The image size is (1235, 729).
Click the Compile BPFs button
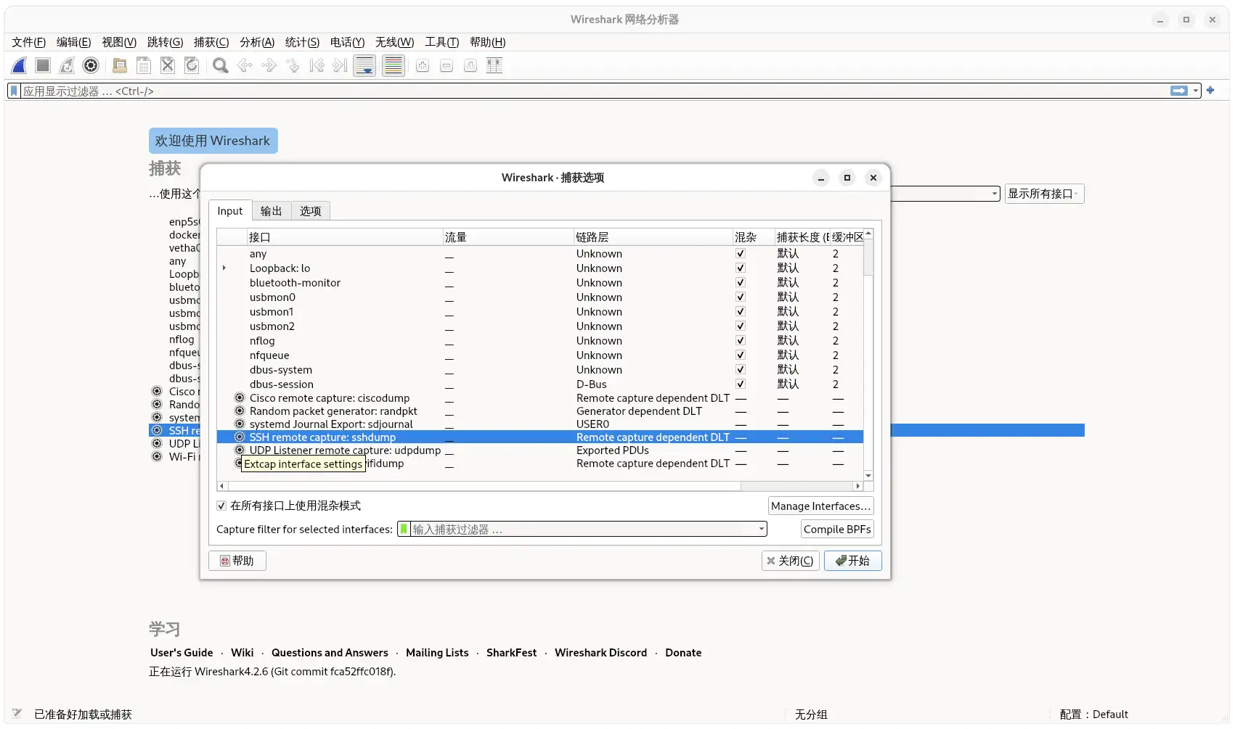pos(837,530)
